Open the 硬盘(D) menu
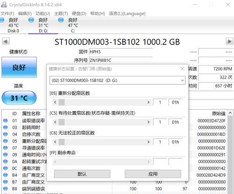This screenshot has height=194, width=234. [x=79, y=14]
